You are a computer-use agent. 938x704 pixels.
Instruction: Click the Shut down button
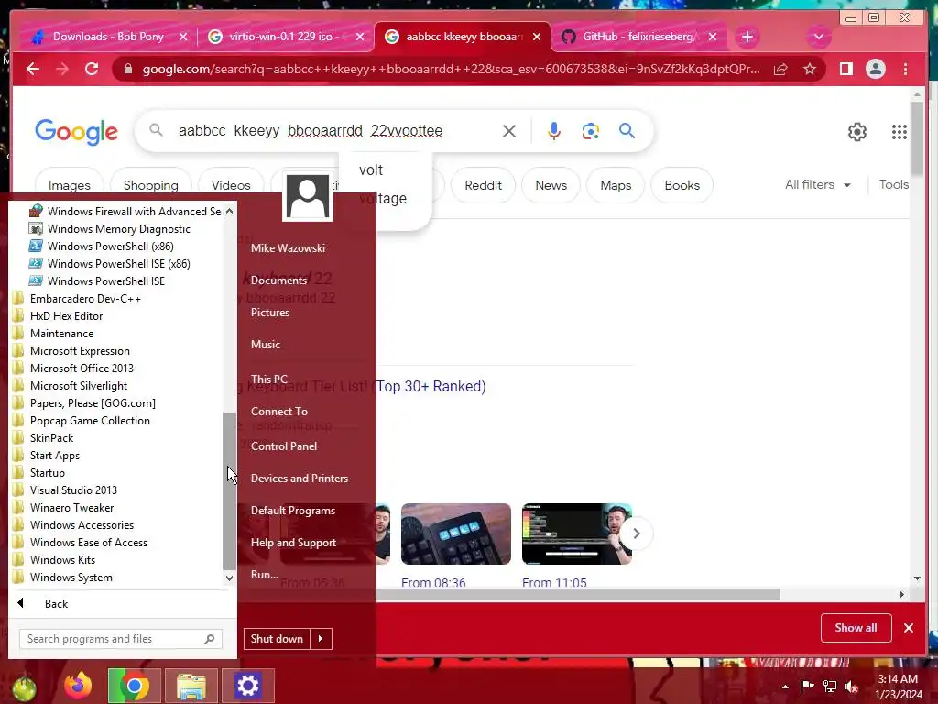click(x=277, y=639)
